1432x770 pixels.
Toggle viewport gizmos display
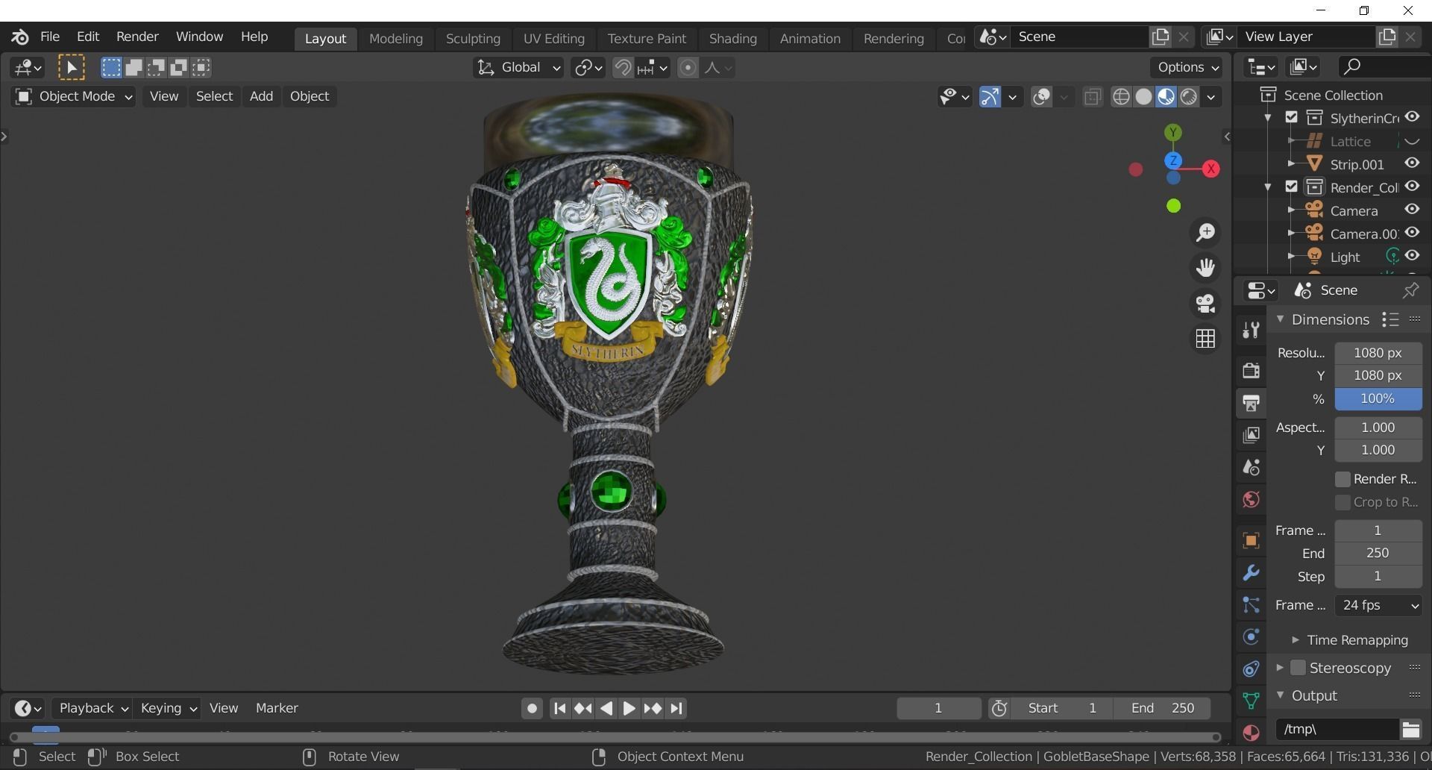(x=990, y=97)
